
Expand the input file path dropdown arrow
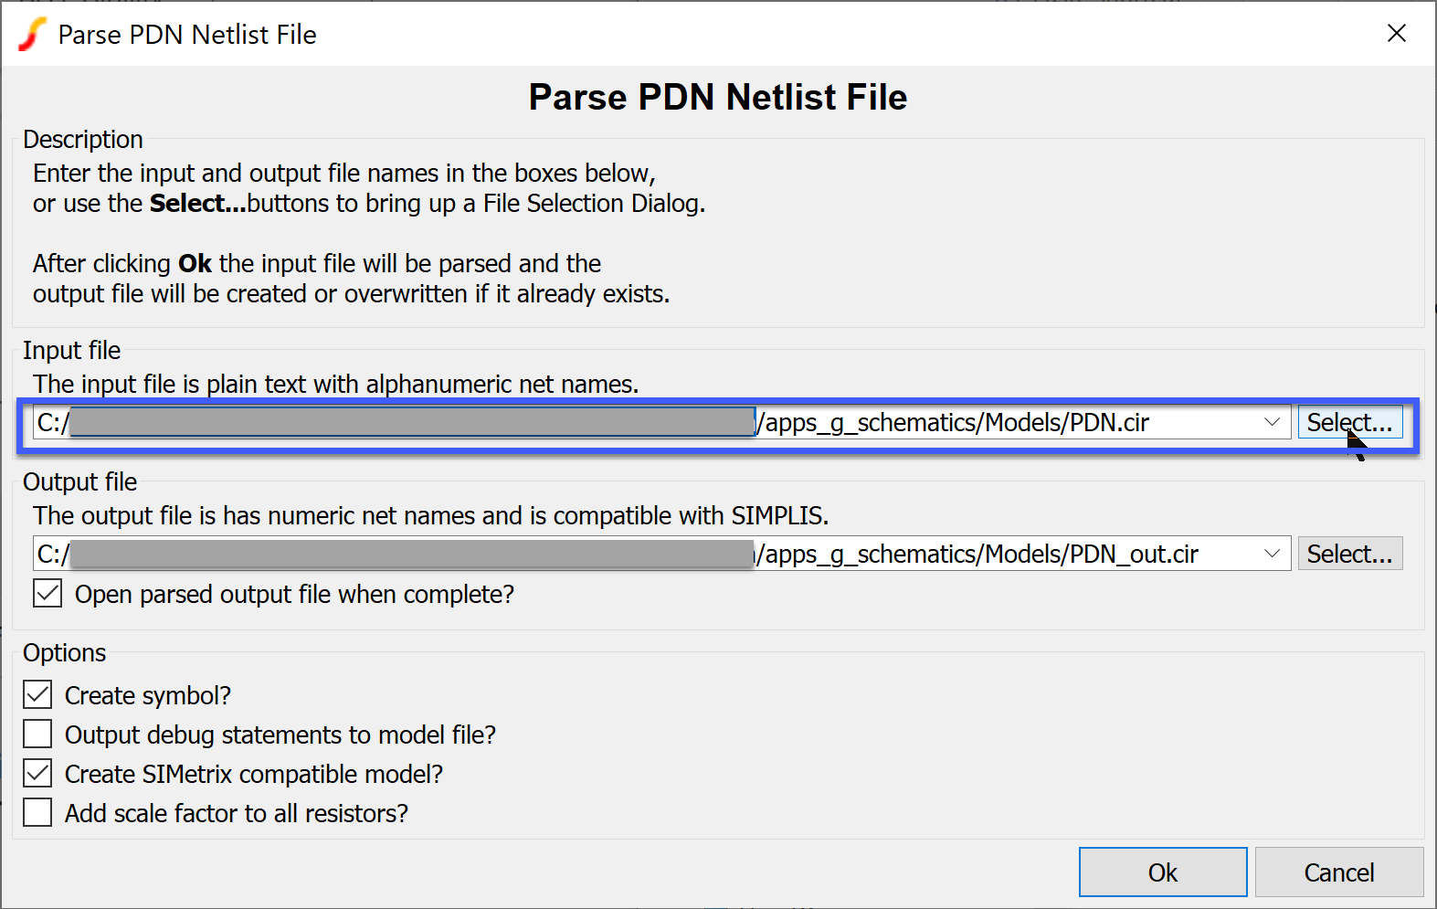click(x=1272, y=422)
